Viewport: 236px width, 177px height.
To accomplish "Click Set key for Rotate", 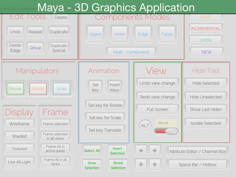I will pos(105,105).
